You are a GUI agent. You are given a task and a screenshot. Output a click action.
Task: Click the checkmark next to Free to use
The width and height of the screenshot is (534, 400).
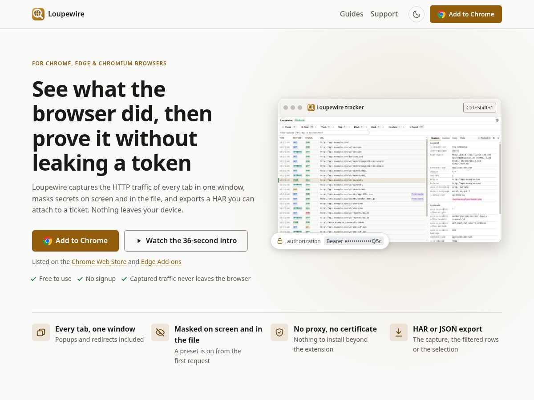coord(33,279)
